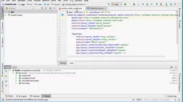Select activity_hello_world.xml editor tab

pyautogui.click(x=71, y=8)
